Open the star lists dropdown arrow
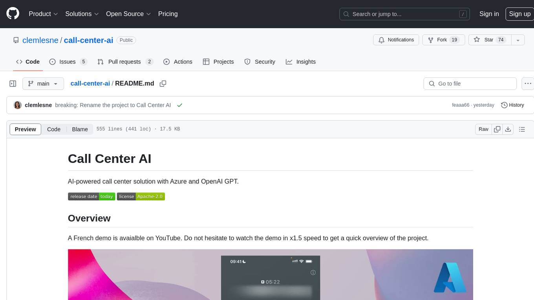The image size is (534, 300). [518, 40]
